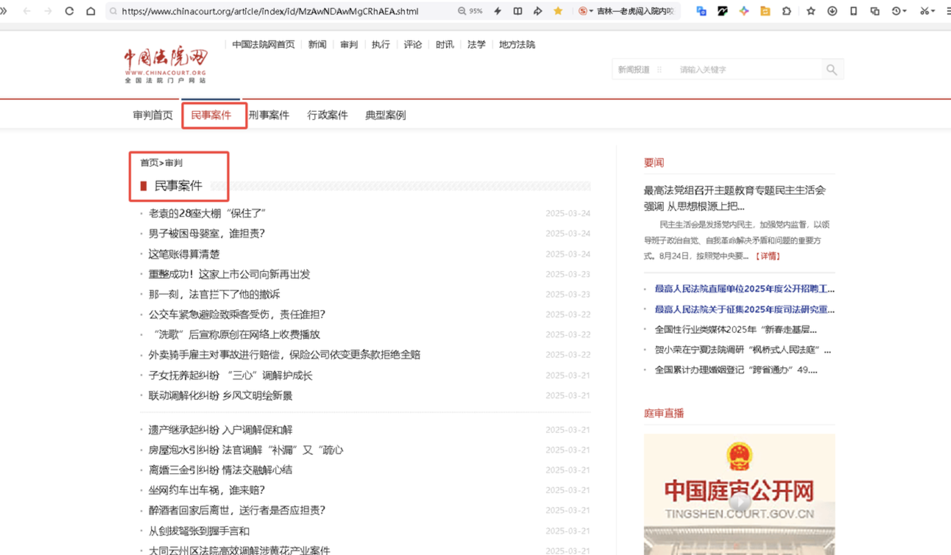Expand history clock dropdown arrow
The image size is (951, 555).
[x=905, y=11]
